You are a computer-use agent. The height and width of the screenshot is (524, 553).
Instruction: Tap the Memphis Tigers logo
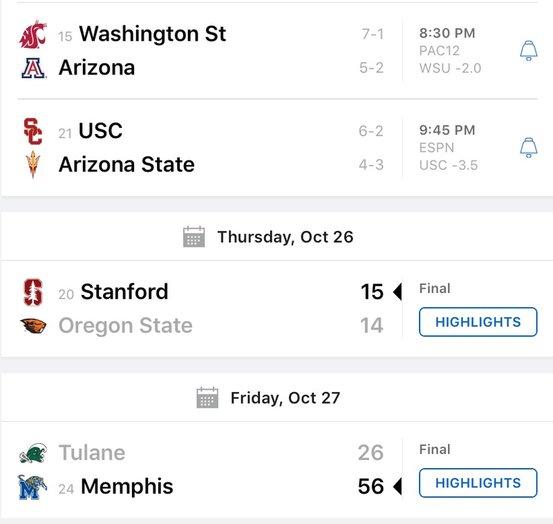point(32,487)
